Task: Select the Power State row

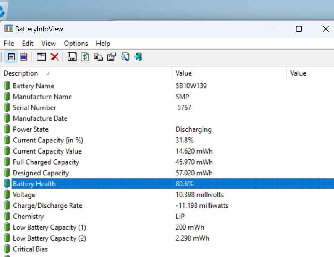Action: (x=167, y=129)
